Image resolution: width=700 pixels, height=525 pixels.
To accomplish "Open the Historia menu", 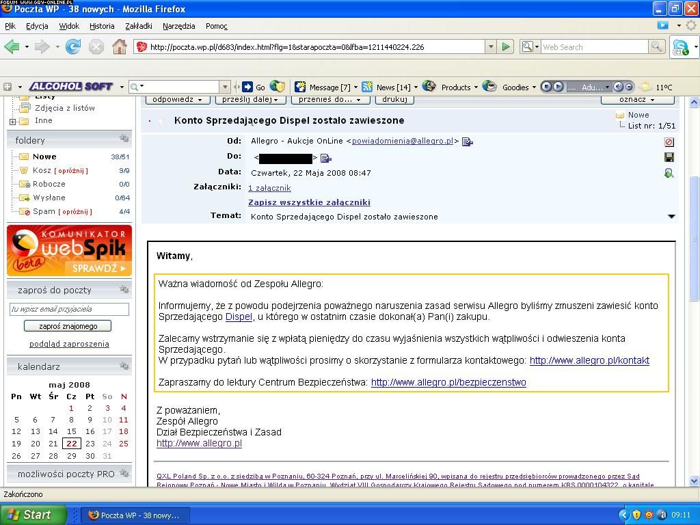I will pos(102,26).
